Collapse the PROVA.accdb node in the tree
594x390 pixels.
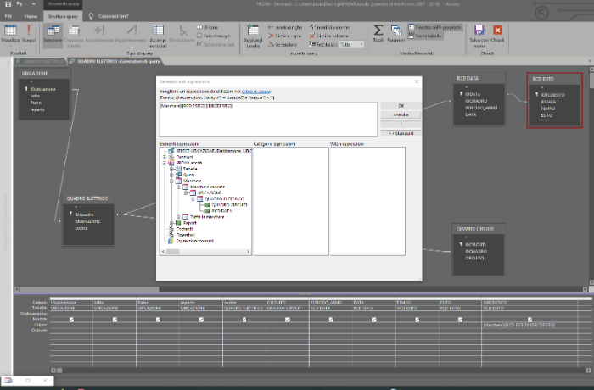pyautogui.click(x=165, y=163)
